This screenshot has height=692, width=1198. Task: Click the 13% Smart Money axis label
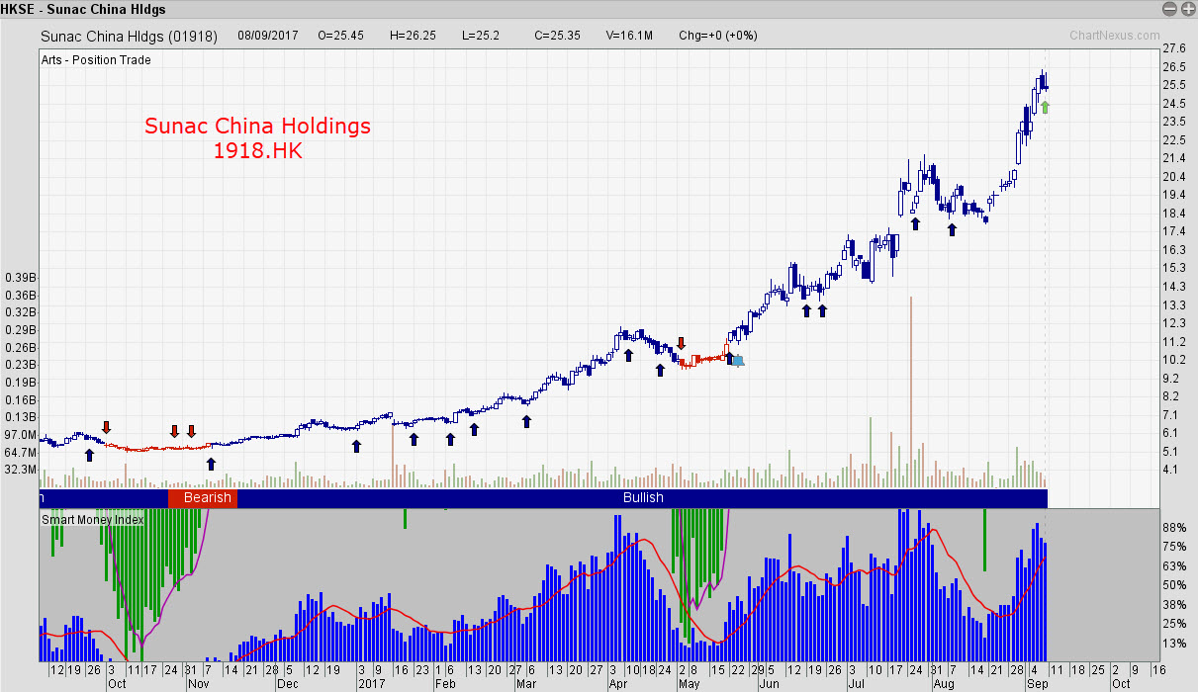click(1173, 644)
